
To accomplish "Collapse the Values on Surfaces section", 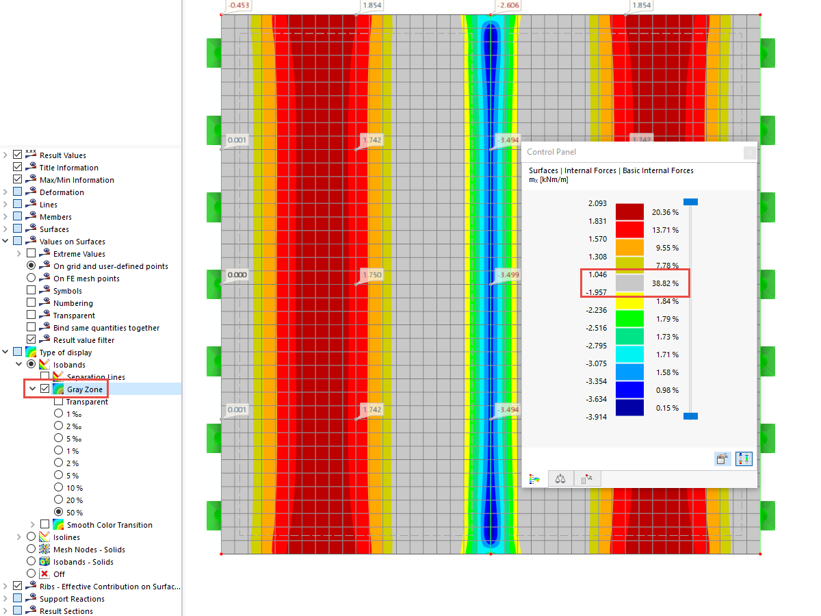I will (x=5, y=241).
